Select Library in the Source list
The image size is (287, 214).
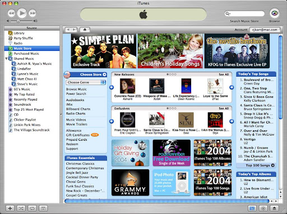pos(32,33)
